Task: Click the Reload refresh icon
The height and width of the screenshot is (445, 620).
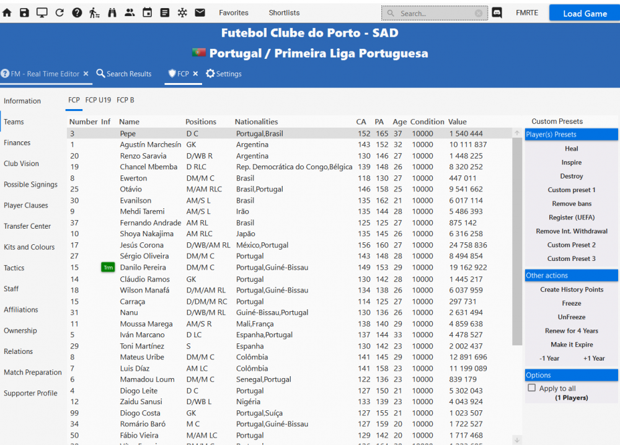Action: pyautogui.click(x=60, y=12)
